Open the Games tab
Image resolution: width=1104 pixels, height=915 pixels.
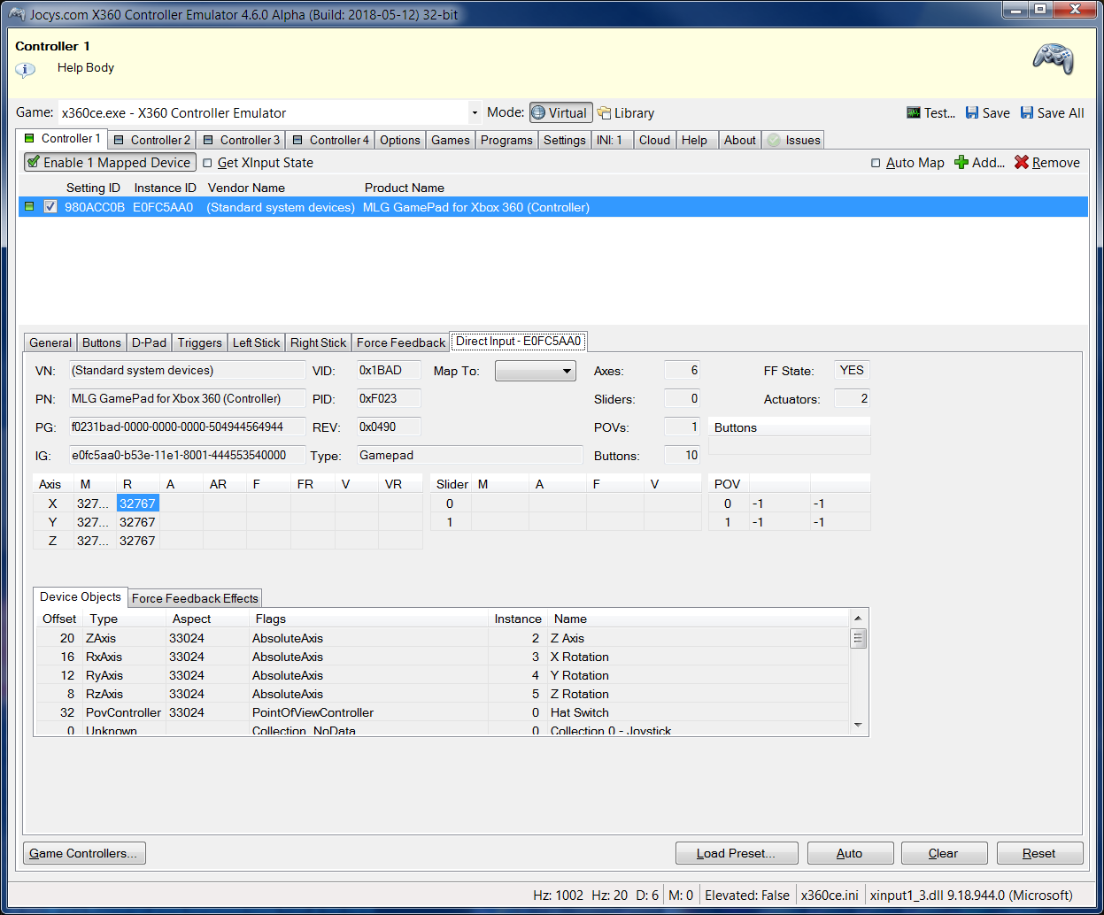click(451, 140)
